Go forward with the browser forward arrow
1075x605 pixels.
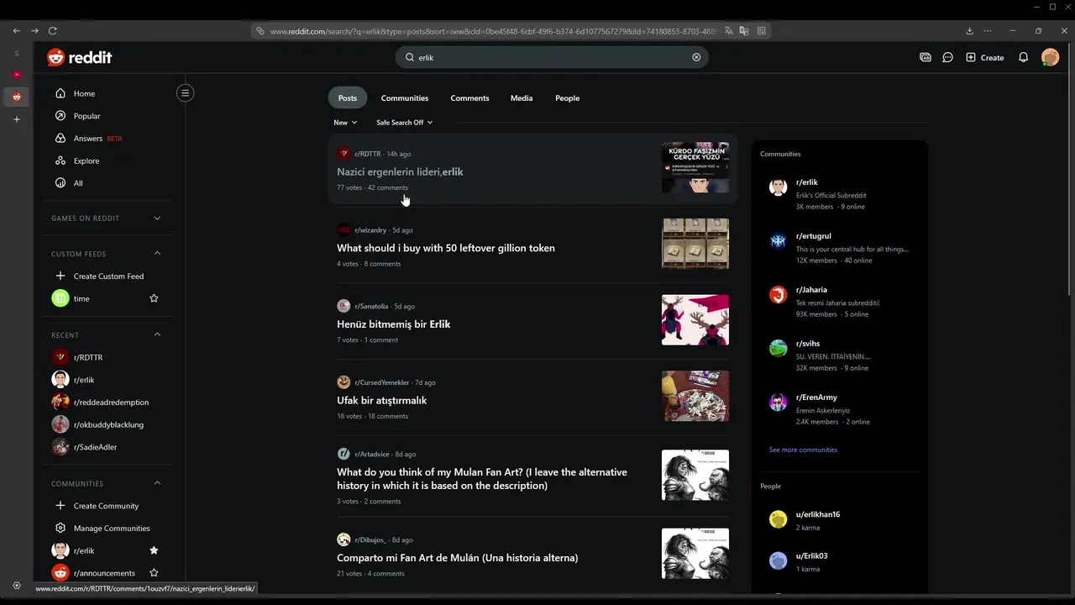[34, 31]
